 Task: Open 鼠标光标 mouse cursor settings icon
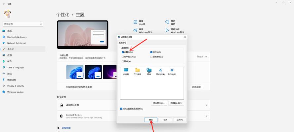[167, 30]
